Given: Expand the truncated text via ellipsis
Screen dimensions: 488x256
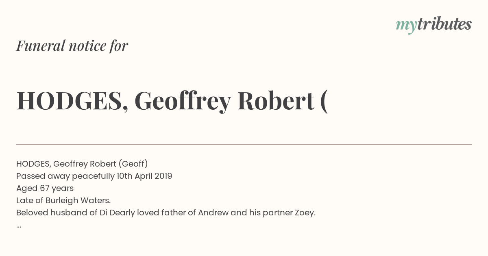Looking at the screenshot, I should 19,226.
